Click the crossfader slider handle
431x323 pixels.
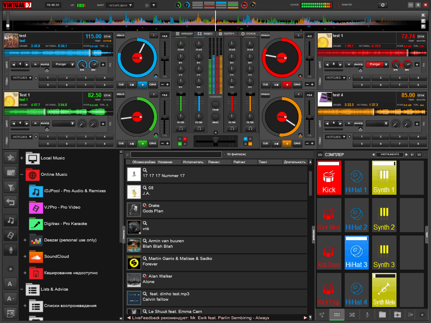pyautogui.click(x=216, y=141)
